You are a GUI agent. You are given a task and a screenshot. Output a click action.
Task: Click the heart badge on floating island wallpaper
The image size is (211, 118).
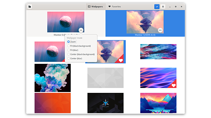pos(121,60)
